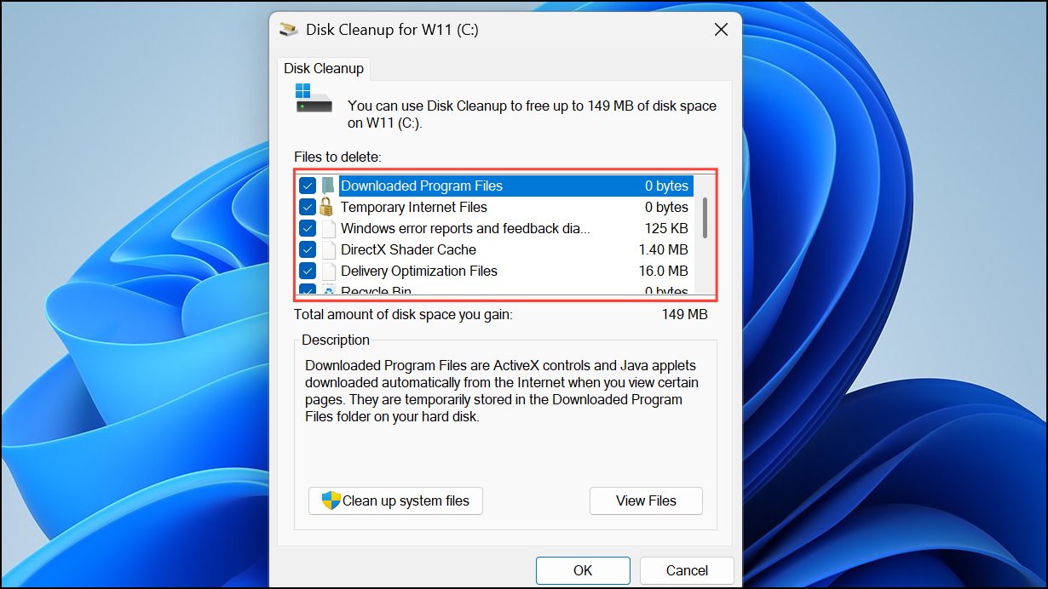Click the file list vertical scrollbar thumb
The width and height of the screenshot is (1048, 589).
tap(705, 218)
